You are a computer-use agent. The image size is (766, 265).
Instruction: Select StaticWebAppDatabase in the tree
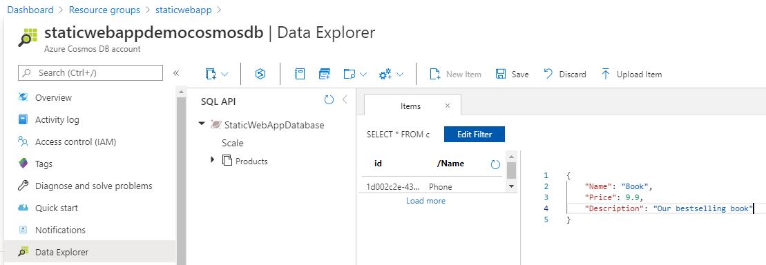[x=274, y=125]
